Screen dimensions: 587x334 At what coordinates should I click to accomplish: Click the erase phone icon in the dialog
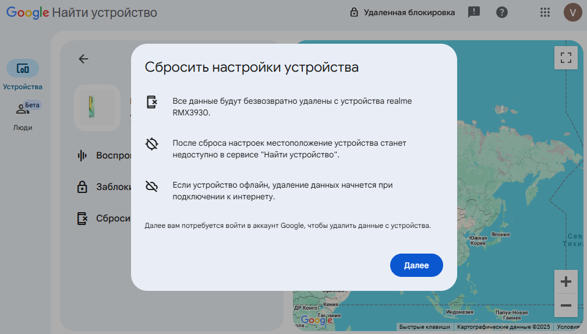pyautogui.click(x=151, y=102)
